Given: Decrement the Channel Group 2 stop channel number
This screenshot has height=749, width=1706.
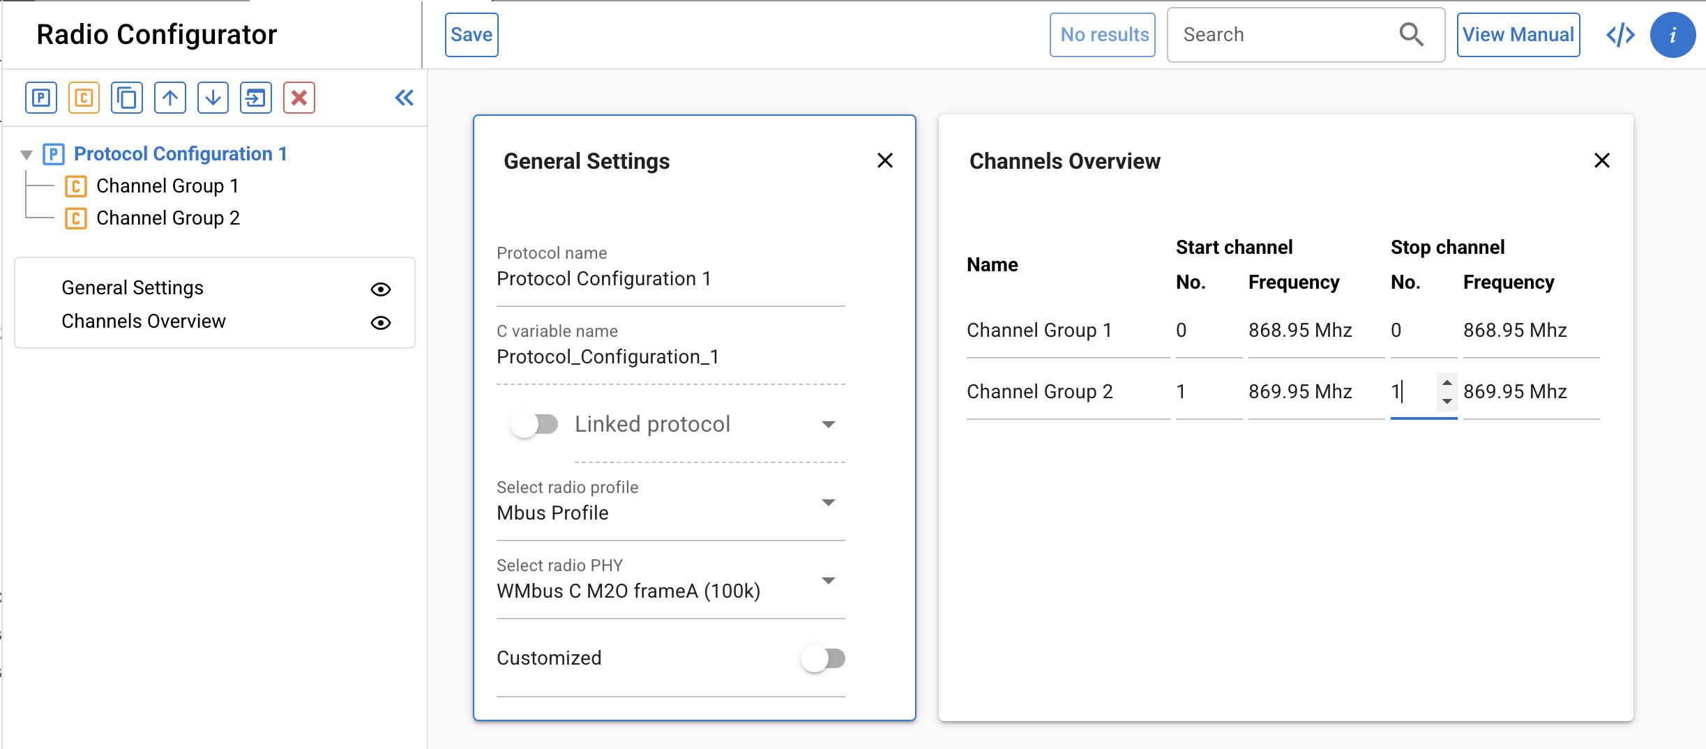Looking at the screenshot, I should click(1447, 401).
